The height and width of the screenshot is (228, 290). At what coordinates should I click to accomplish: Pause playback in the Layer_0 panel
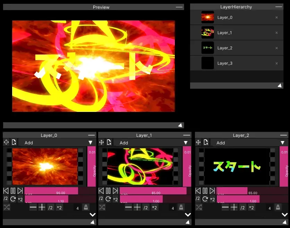point(13,191)
